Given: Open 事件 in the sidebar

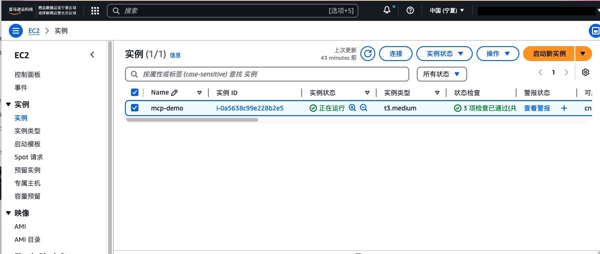Looking at the screenshot, I should [x=21, y=88].
